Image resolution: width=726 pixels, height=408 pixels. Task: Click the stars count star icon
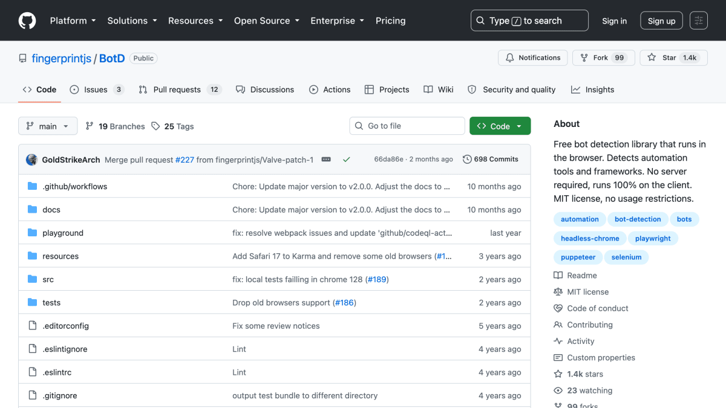tap(558, 374)
